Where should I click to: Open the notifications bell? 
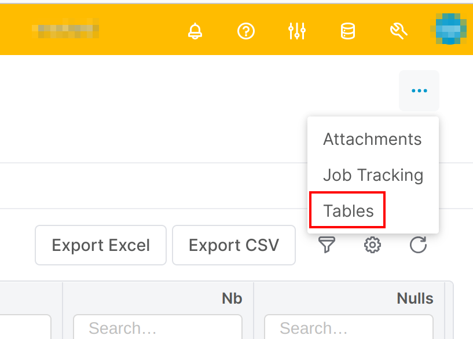pyautogui.click(x=196, y=31)
